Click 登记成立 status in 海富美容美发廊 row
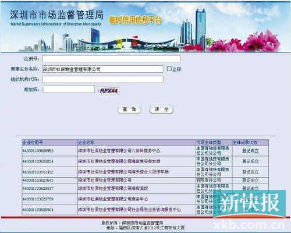 pos(250,161)
